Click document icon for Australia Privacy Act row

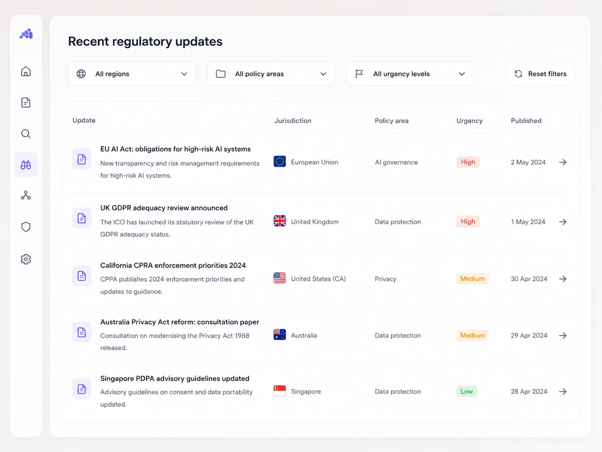click(81, 332)
